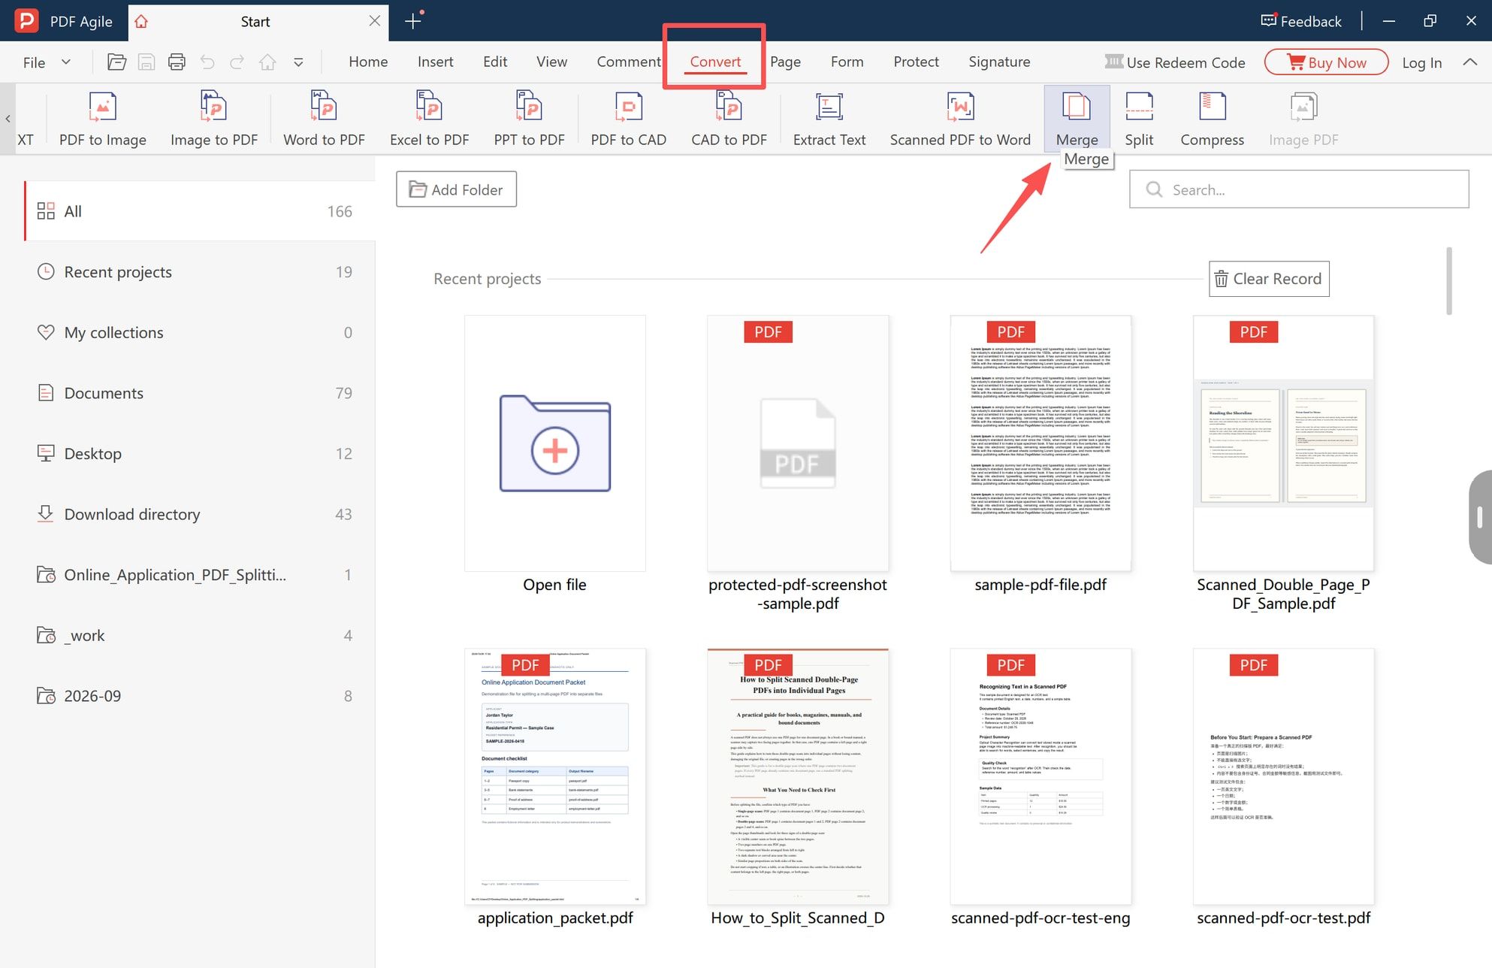Screen dimensions: 1492x968
Task: Open the Signature tab
Action: [x=999, y=62]
